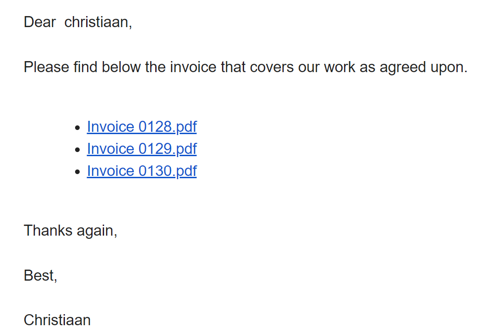Click the word "below" in the body sentence
The image size is (496, 333).
point(121,67)
